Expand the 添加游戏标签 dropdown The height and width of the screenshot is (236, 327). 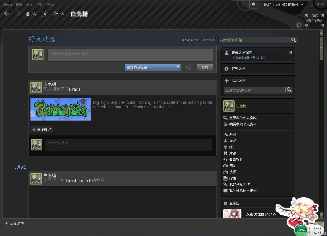153,67
